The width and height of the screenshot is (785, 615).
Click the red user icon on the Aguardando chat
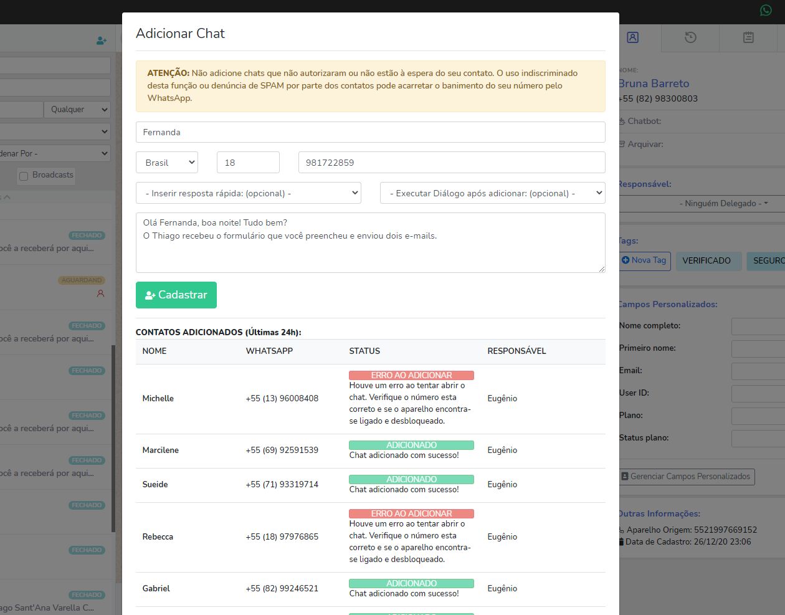coord(100,293)
